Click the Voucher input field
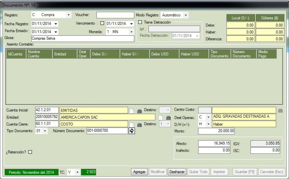Image resolution: width=289 pixels, height=179 pixels. [115, 15]
